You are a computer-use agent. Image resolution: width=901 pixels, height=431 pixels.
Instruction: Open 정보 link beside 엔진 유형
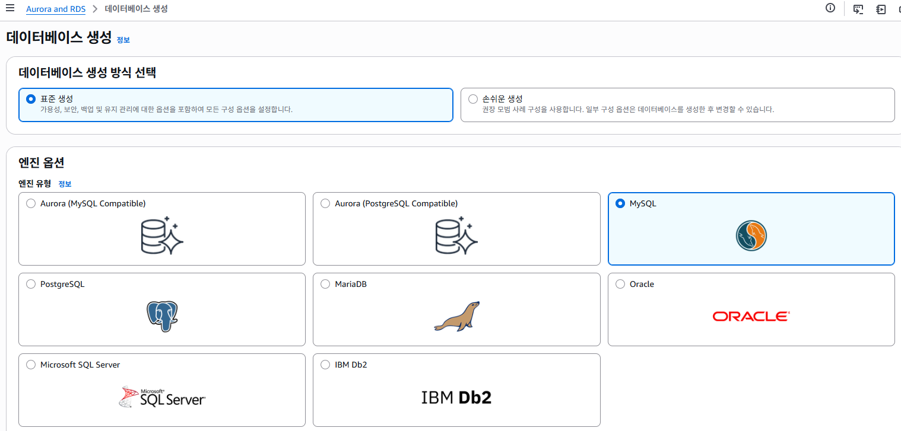65,184
